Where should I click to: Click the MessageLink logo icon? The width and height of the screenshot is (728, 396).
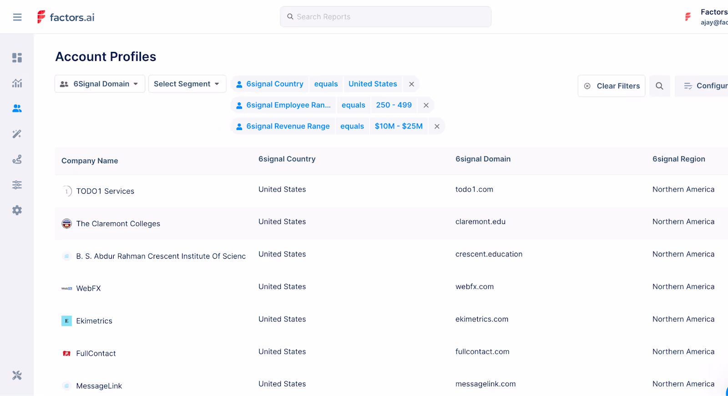point(67,386)
